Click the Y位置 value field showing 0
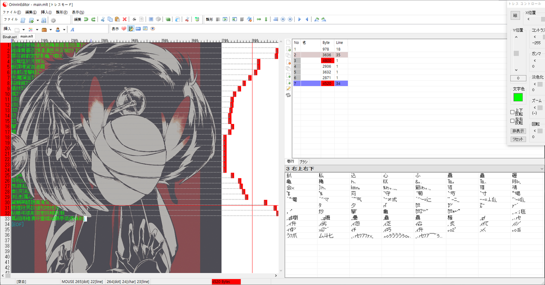545x285 pixels. point(518,78)
